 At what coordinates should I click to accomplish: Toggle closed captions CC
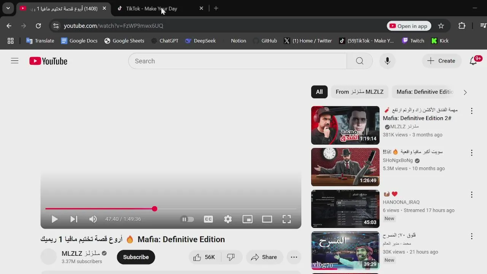(208, 219)
